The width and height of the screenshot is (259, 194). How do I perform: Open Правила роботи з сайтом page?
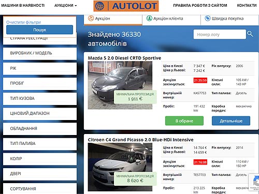tap(200, 6)
